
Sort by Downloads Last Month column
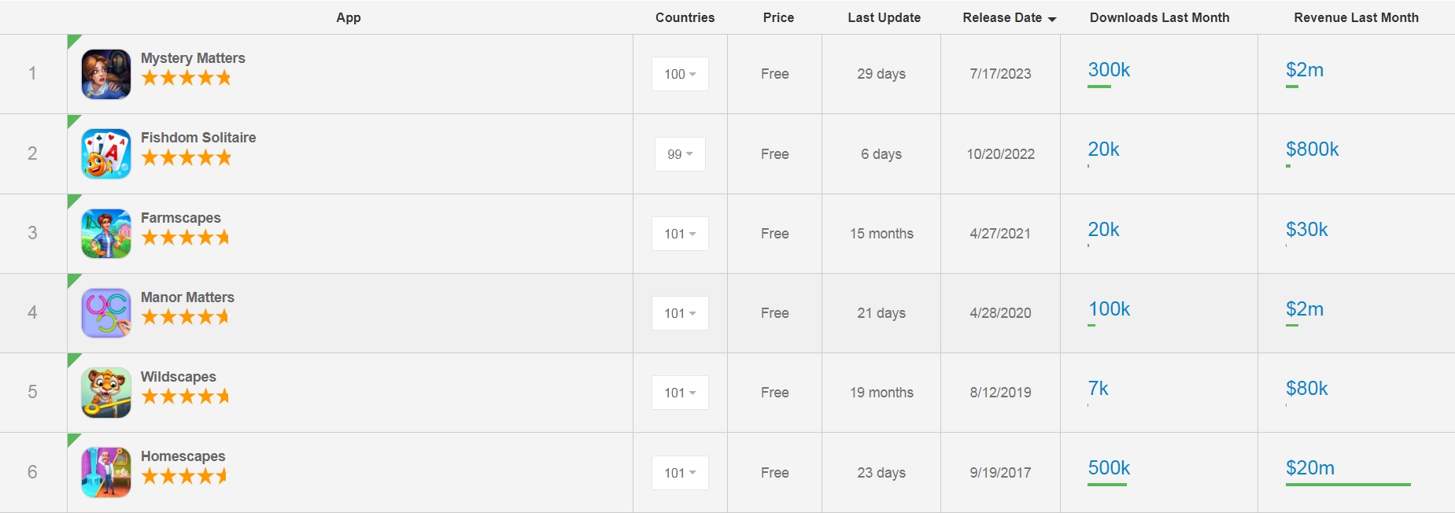1159,17
